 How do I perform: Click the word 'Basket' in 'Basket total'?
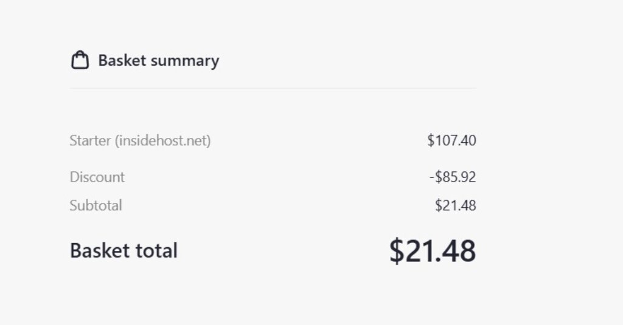[x=98, y=250]
